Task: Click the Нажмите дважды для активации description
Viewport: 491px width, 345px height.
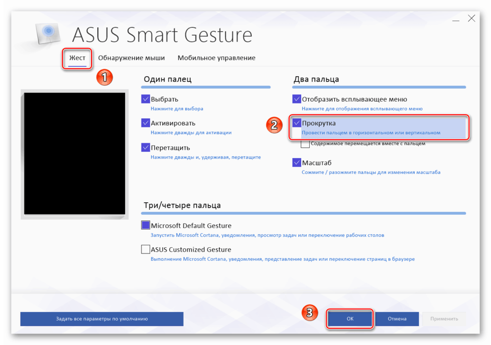Action: pyautogui.click(x=191, y=132)
